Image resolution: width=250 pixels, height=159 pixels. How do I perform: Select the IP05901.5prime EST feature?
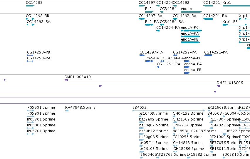click(x=31, y=111)
